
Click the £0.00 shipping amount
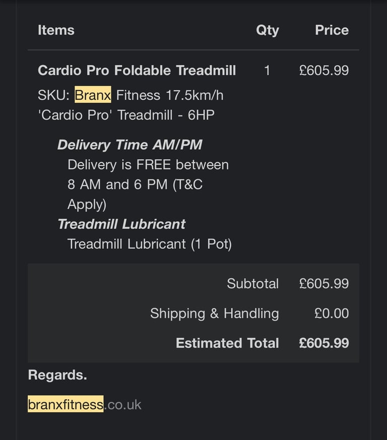click(x=332, y=313)
